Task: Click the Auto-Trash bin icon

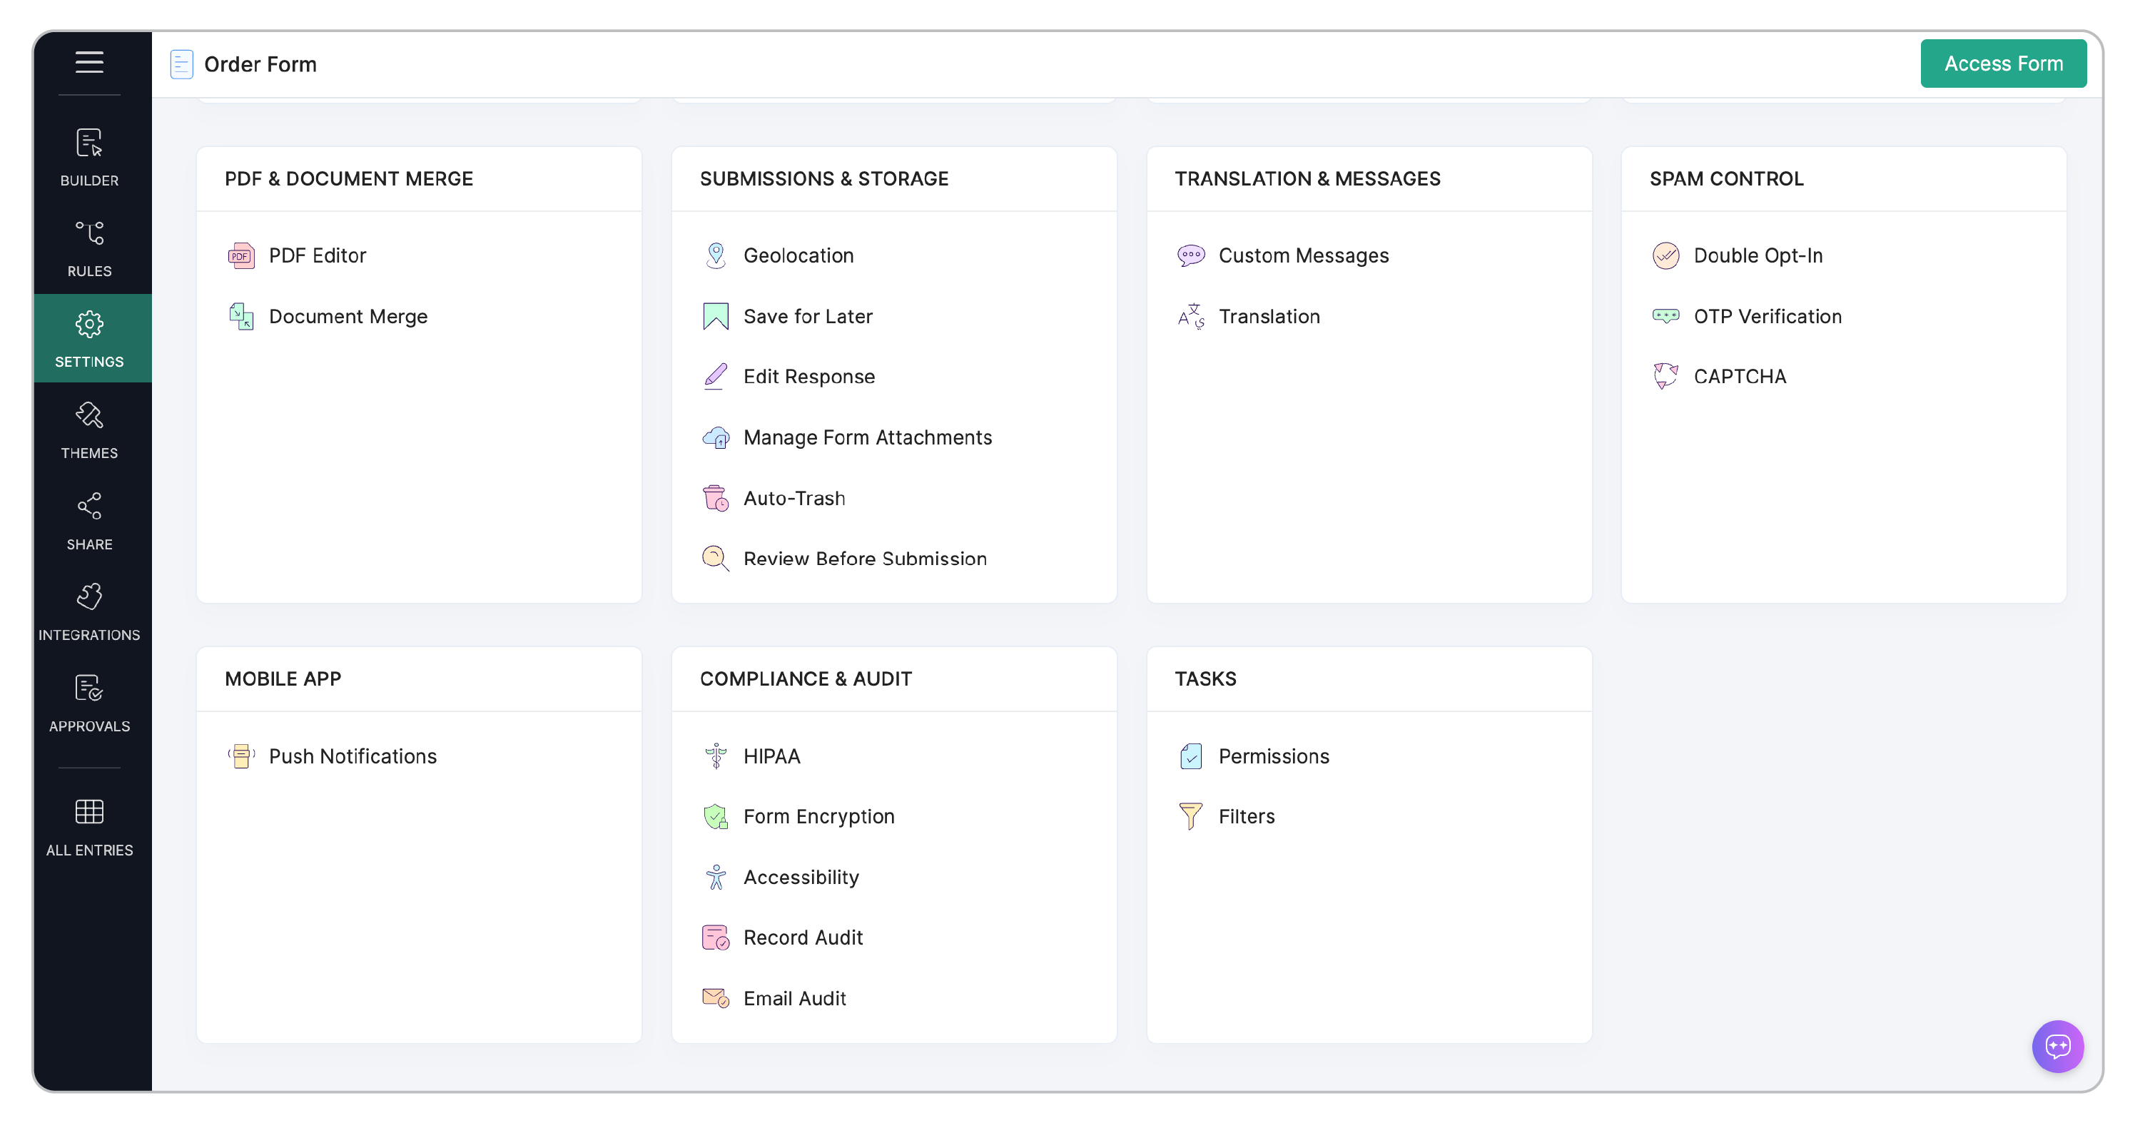Action: pyautogui.click(x=715, y=498)
